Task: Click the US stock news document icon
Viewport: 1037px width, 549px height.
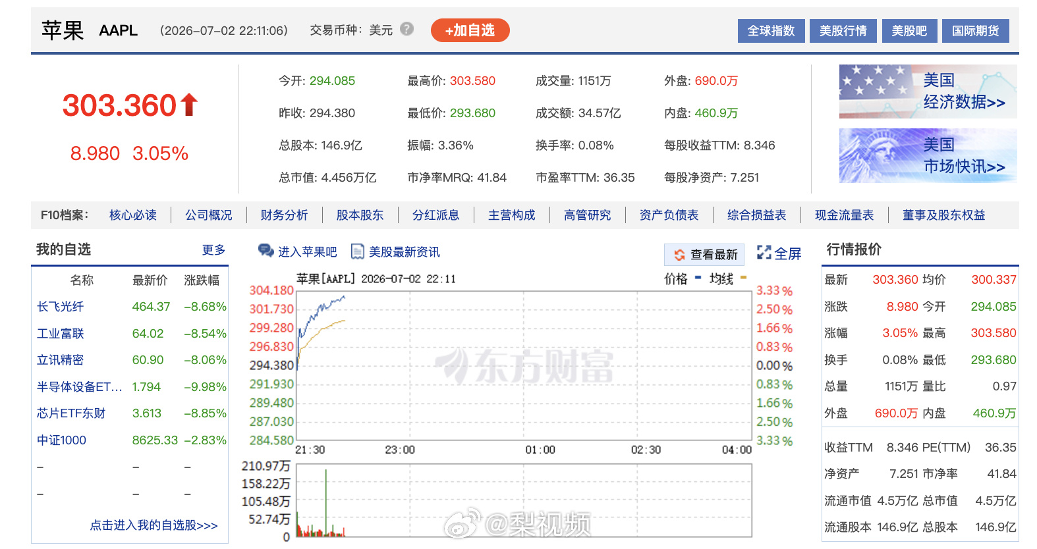Action: [x=358, y=251]
